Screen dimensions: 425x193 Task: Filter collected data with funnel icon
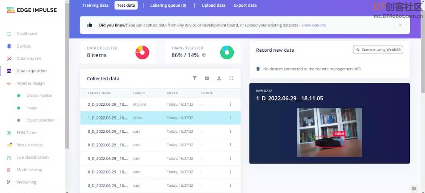pyautogui.click(x=194, y=78)
